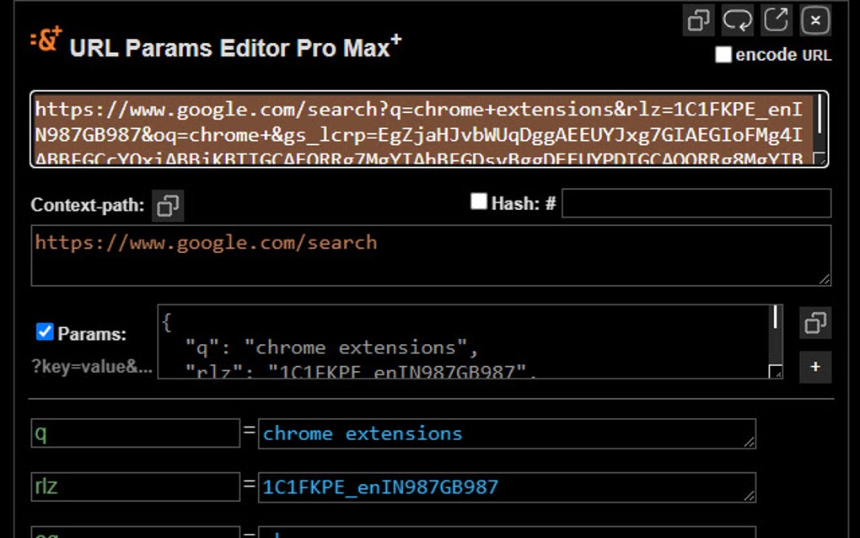The width and height of the screenshot is (860, 538).
Task: Click the copy icon in the top-right toolbar
Action: [697, 21]
